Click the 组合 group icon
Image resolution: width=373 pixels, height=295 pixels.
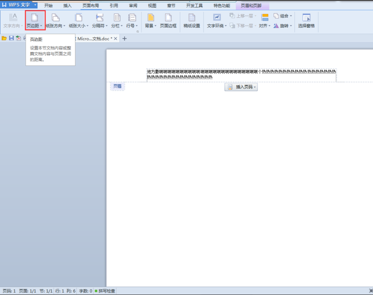pyautogui.click(x=276, y=16)
